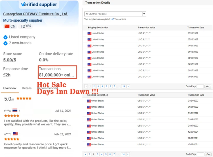Click the previous page arrow in lower pagination

pos(85,154)
